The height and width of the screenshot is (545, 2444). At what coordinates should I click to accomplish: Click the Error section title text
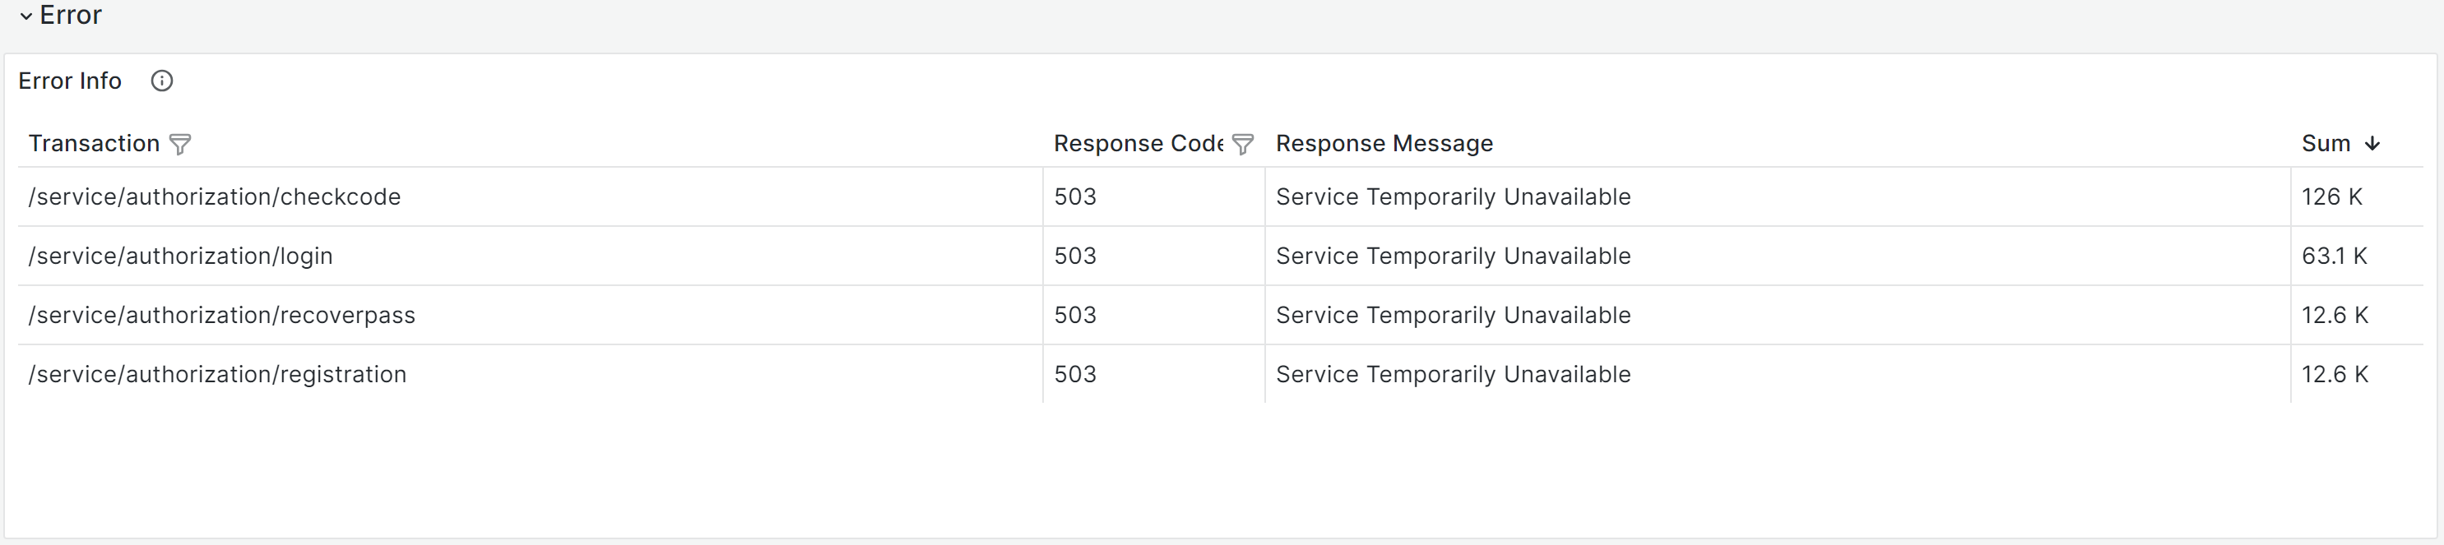(x=70, y=15)
